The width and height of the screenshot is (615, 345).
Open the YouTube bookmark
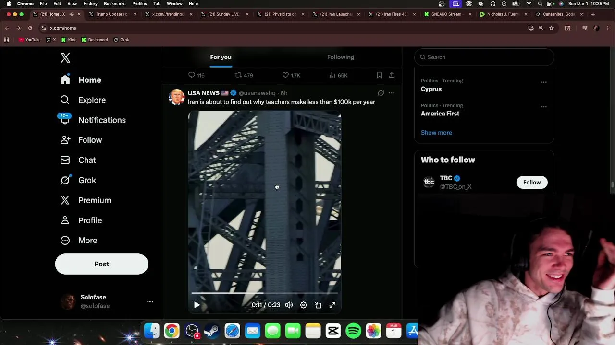[29, 40]
